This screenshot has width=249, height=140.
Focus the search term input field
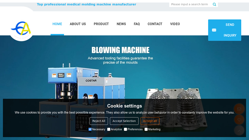click(x=190, y=4)
